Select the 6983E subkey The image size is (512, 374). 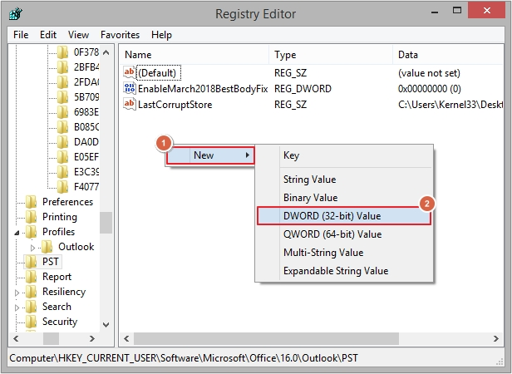pos(86,112)
